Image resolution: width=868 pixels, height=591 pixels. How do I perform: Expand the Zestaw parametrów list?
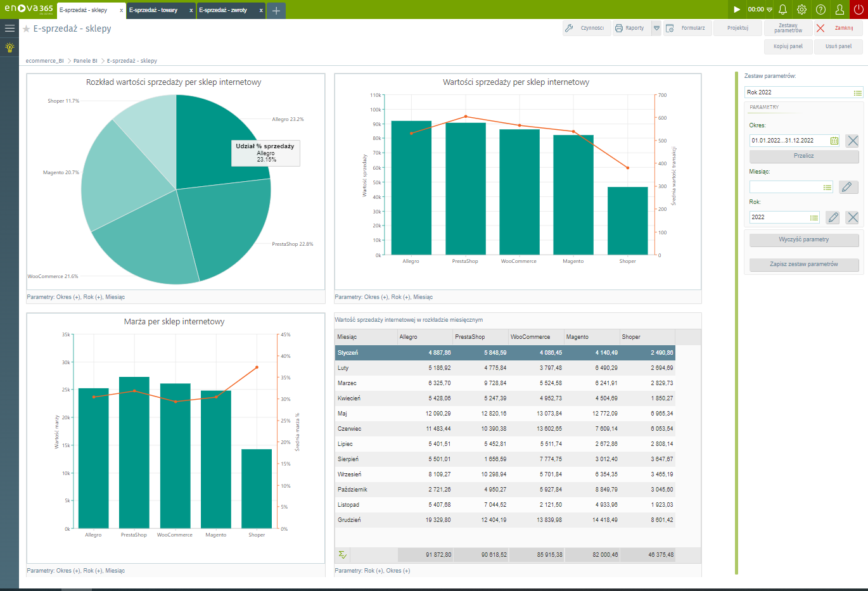(857, 93)
